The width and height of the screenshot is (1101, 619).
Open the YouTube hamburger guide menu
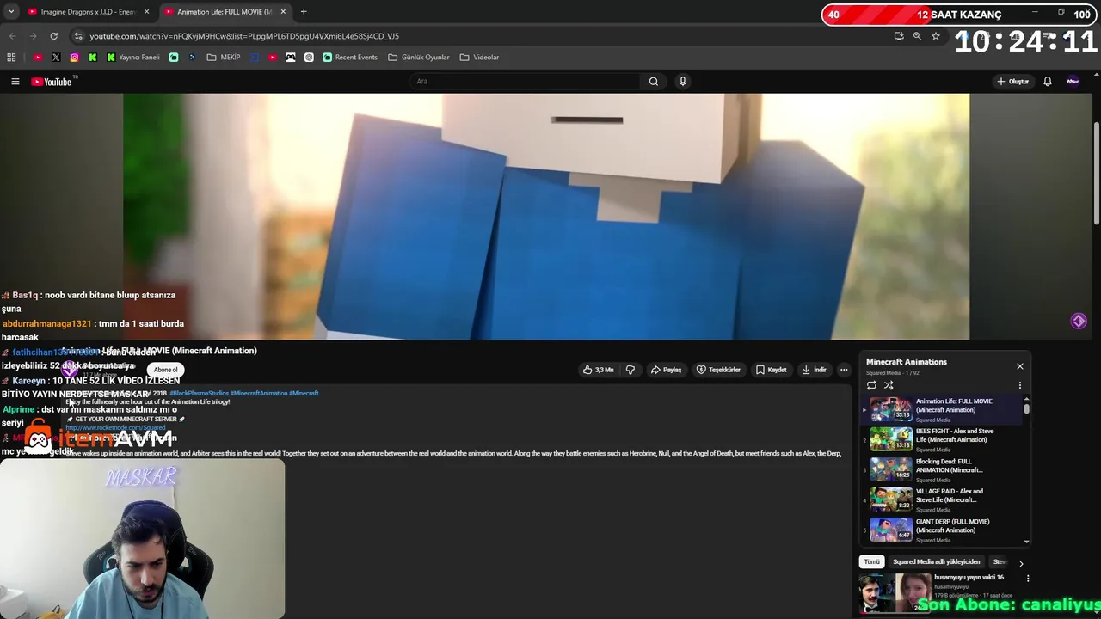pos(15,82)
